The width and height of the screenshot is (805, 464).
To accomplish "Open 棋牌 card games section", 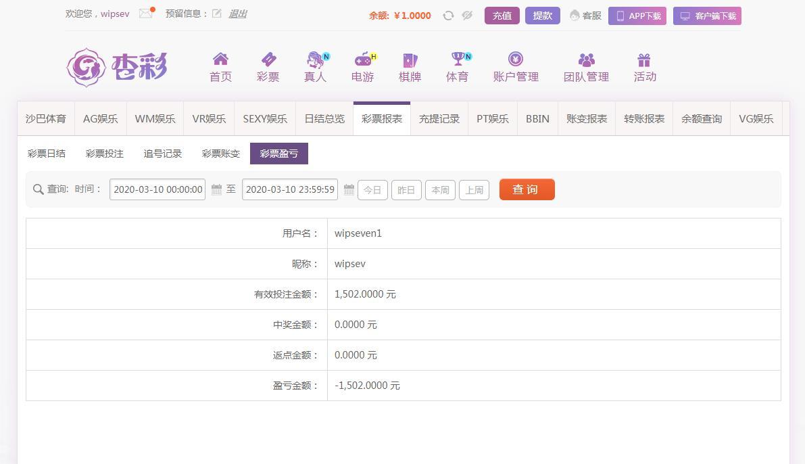I will tap(410, 67).
